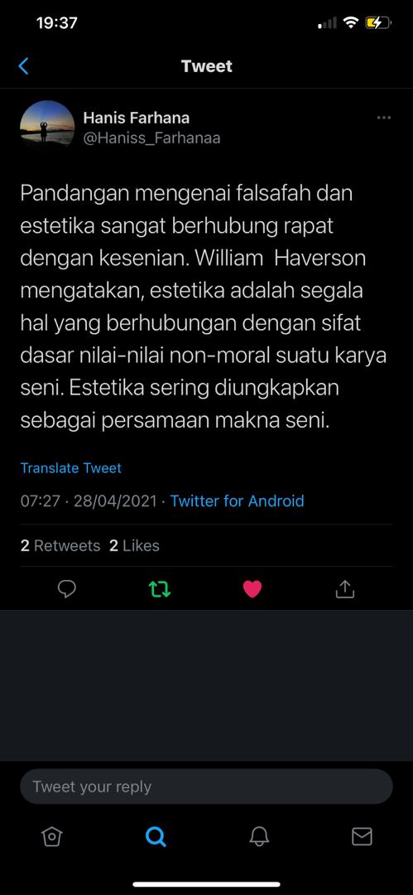The image size is (413, 895).
Task: Tap the Tweet your reply field
Action: tap(207, 786)
